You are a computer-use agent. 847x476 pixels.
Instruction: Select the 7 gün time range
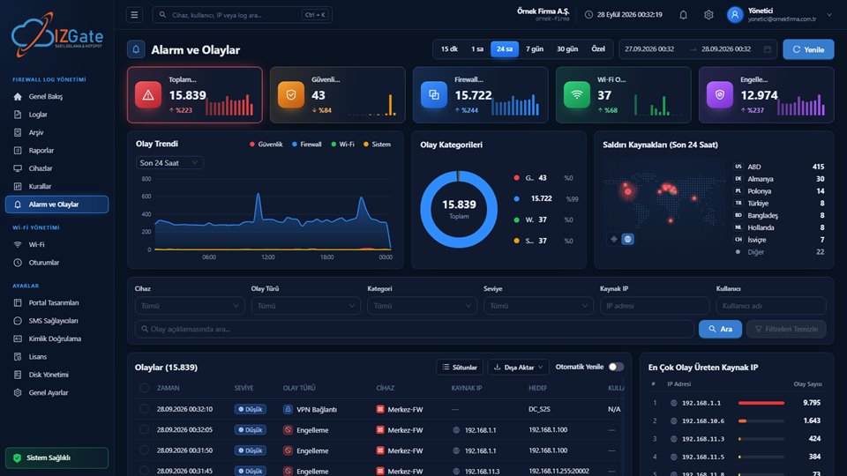click(535, 49)
